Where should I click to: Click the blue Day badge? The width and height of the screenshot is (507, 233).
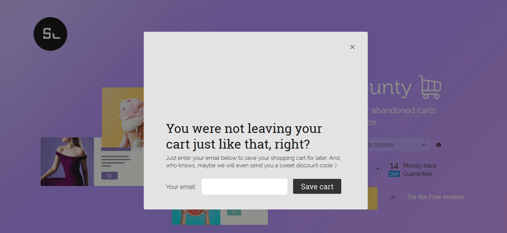pos(394,174)
